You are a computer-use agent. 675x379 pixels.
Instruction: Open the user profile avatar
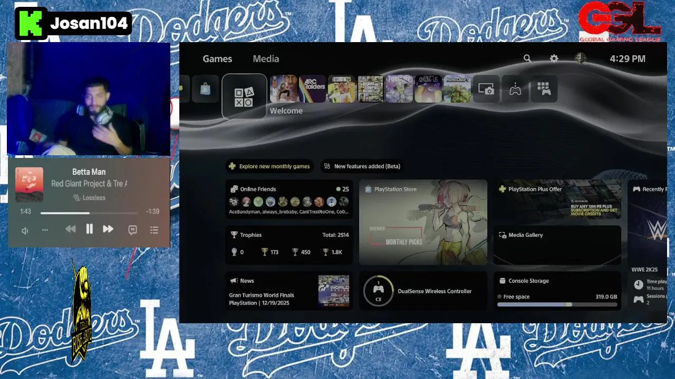(580, 58)
